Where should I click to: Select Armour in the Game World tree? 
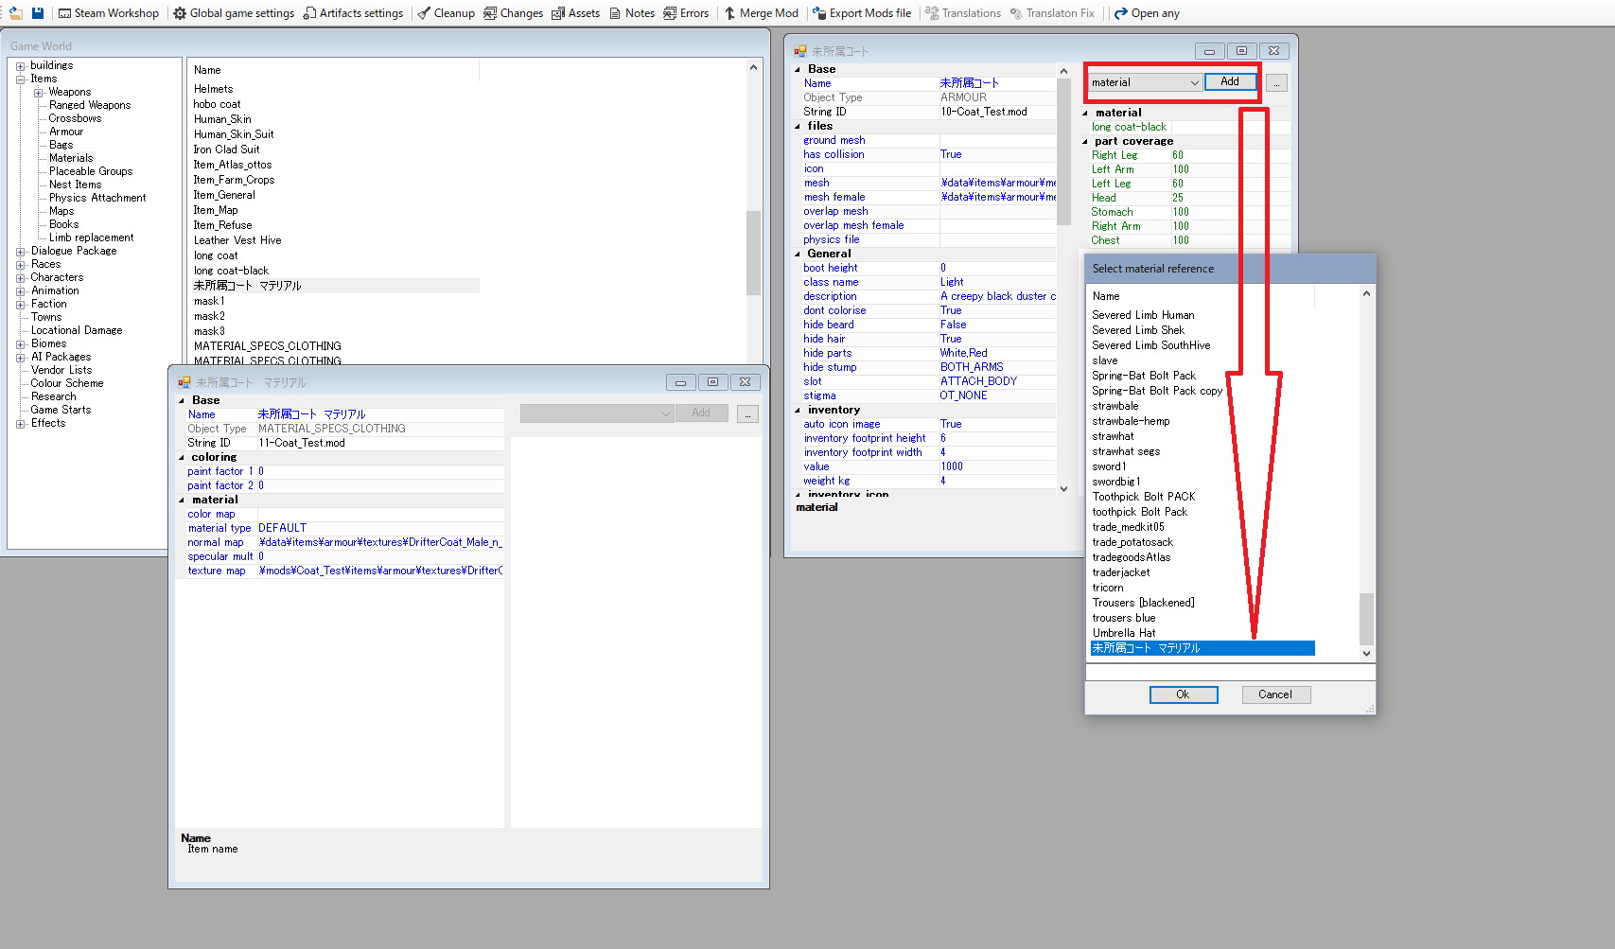(66, 132)
